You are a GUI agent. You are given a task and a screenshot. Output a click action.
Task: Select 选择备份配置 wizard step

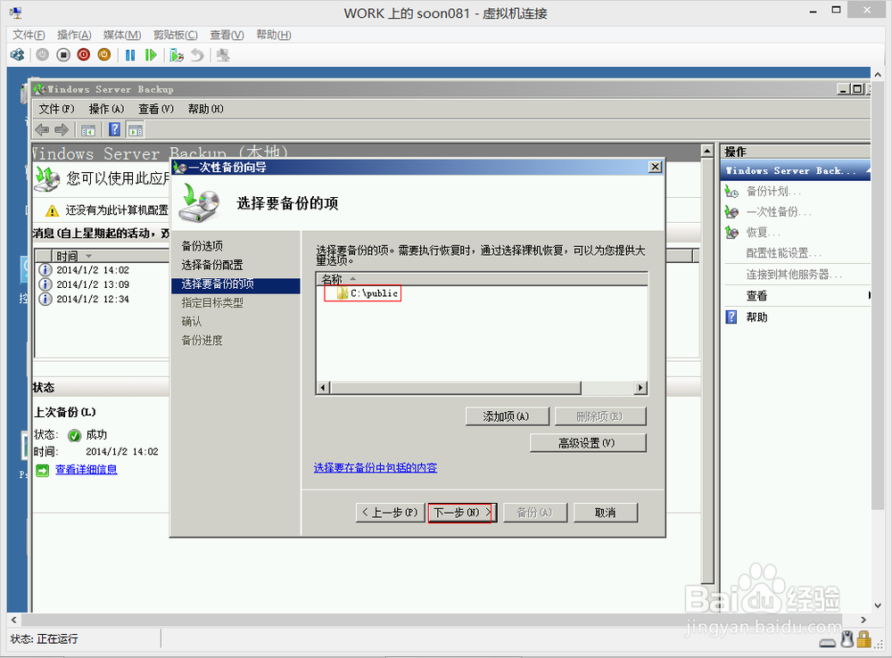(x=212, y=265)
